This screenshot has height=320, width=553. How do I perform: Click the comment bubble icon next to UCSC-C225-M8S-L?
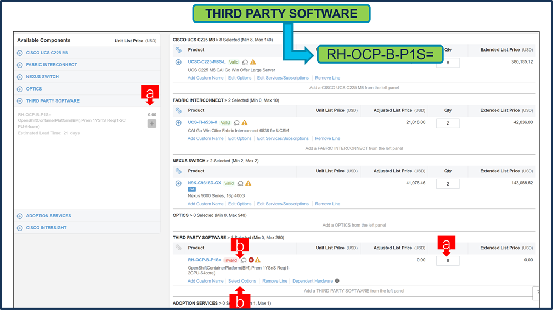(245, 62)
